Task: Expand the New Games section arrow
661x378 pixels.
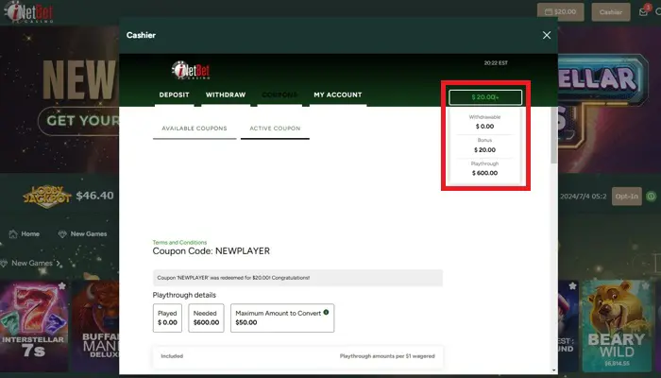Action: click(59, 264)
